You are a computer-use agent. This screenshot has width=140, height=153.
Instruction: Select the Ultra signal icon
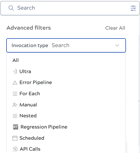15,71
